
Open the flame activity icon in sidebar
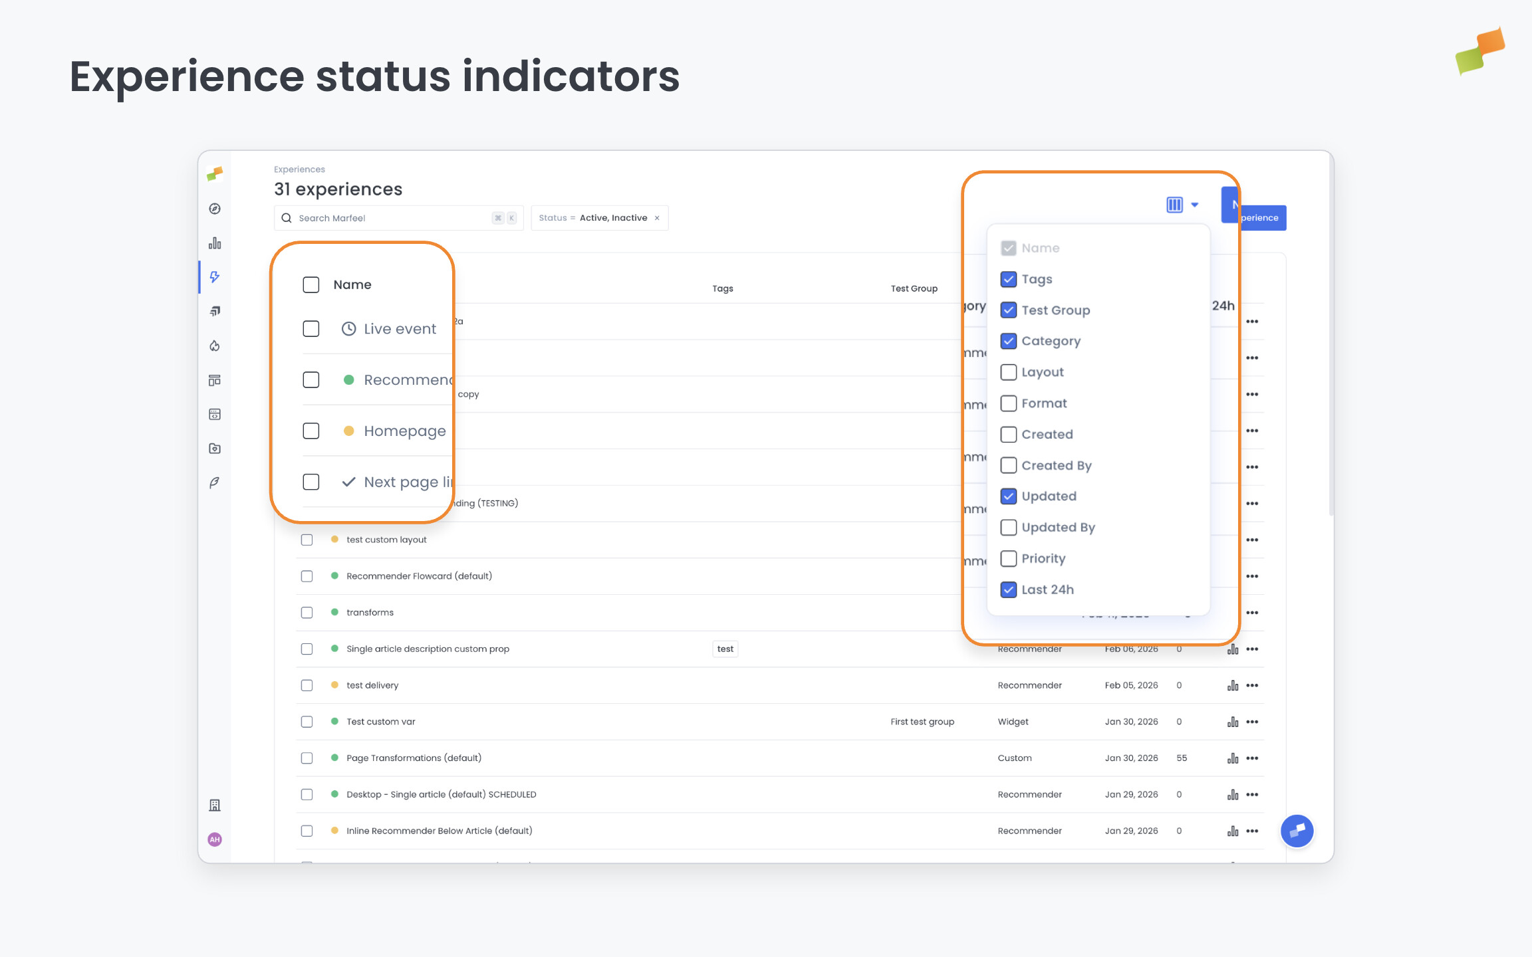point(215,346)
